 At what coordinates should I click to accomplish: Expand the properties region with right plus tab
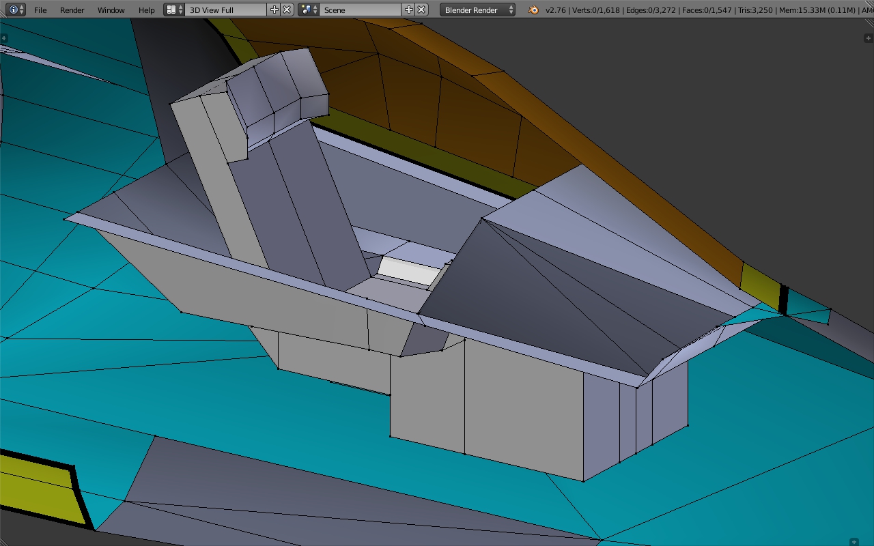tap(869, 38)
